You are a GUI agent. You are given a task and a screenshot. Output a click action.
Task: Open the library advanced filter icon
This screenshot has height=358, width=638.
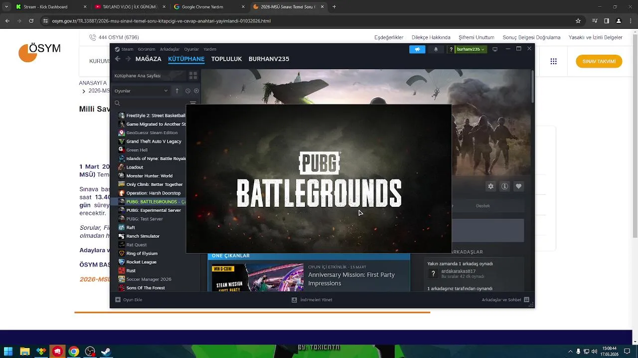click(x=193, y=103)
